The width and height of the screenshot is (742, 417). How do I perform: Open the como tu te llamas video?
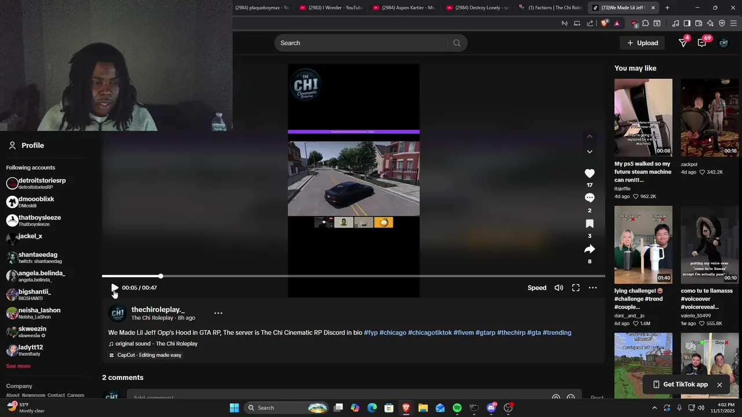[x=710, y=245]
